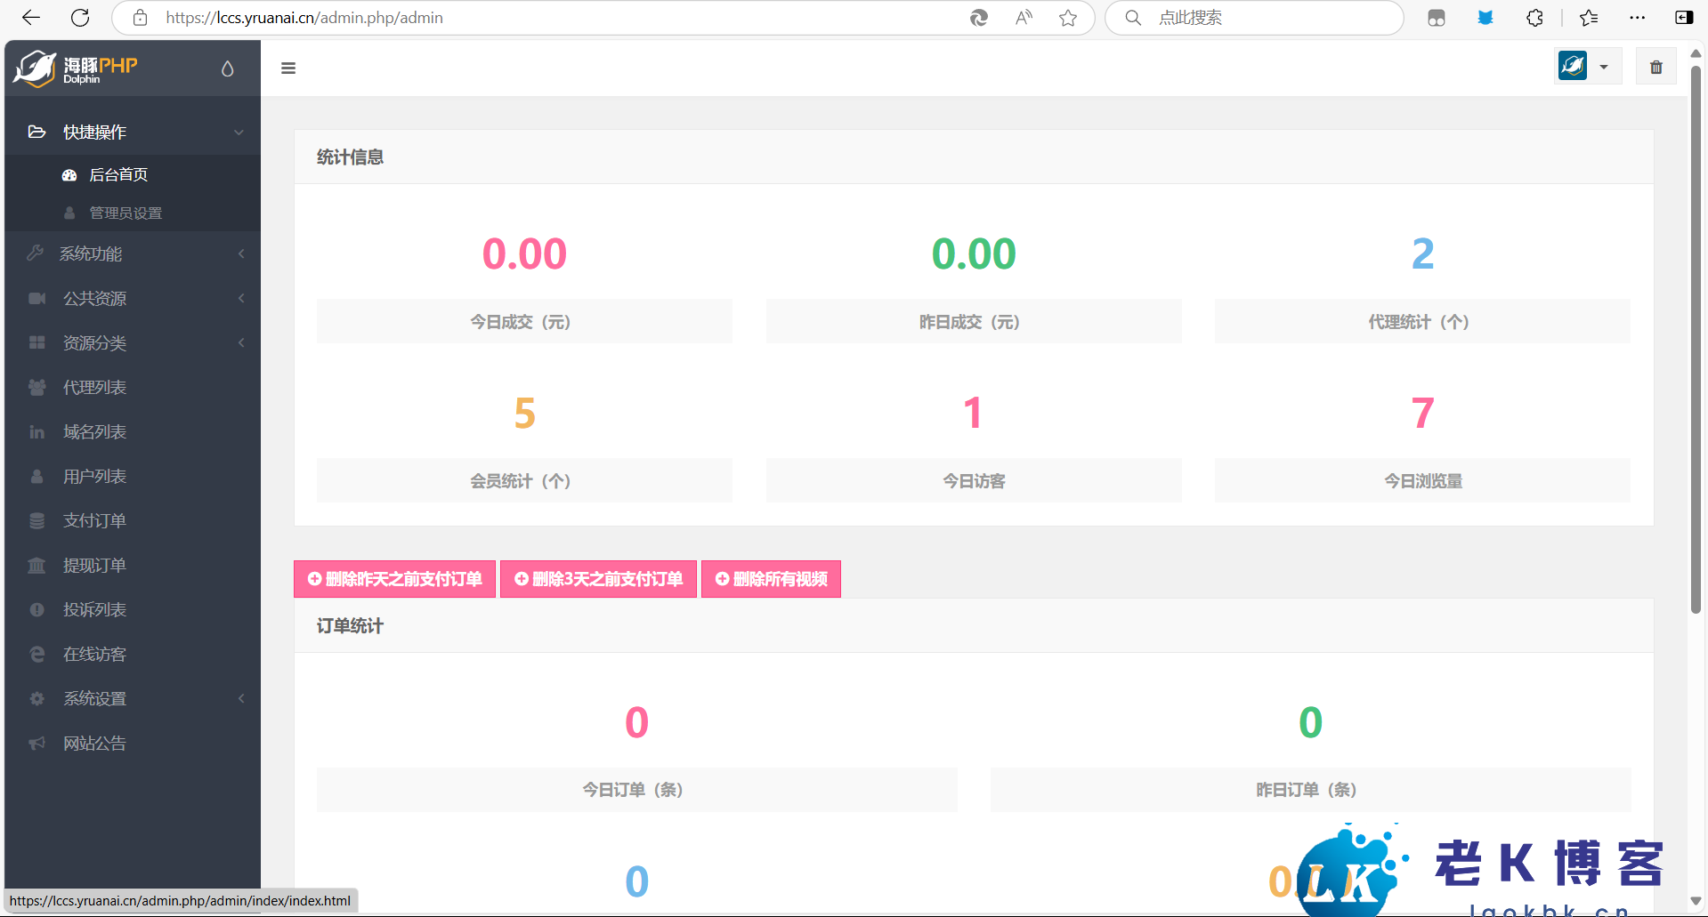Open 管理员设置 in the sidebar

tap(125, 213)
